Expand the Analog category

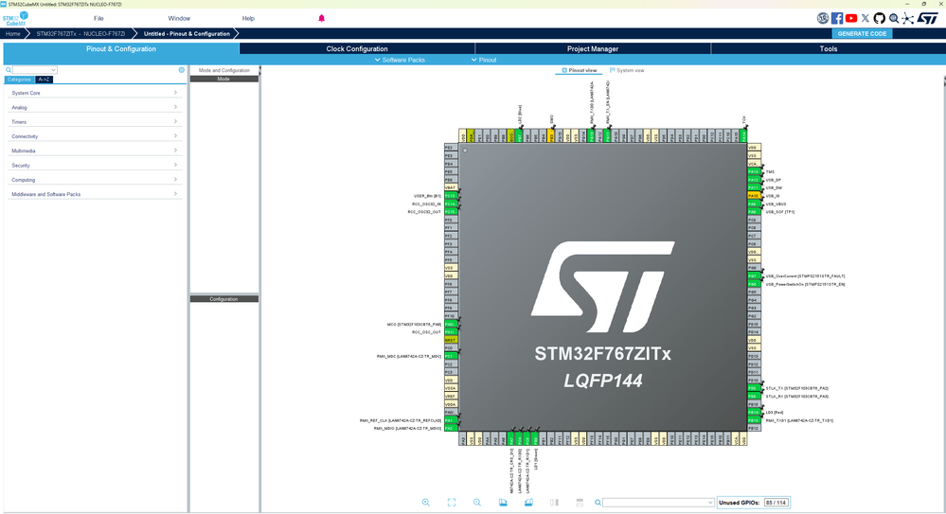coord(94,107)
